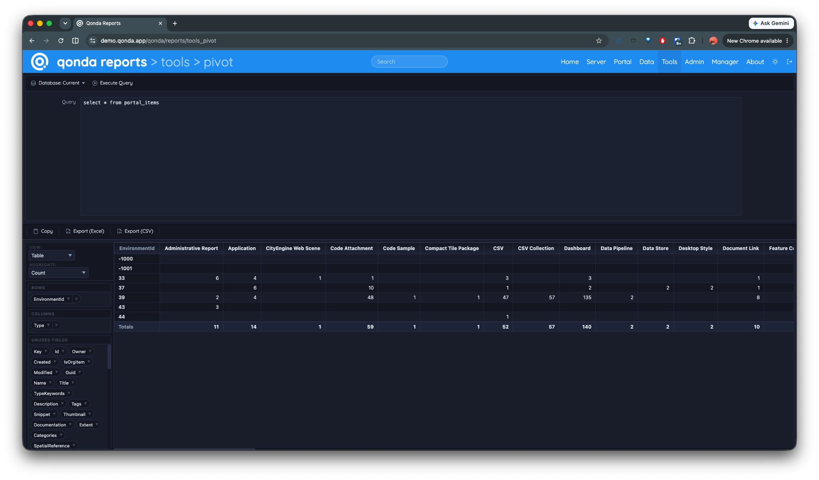Open the Description field filter arrow
This screenshot has height=480, width=819.
62,403
